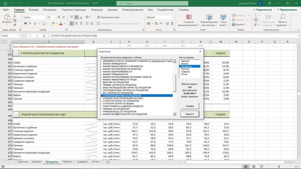Open fill color dropdown arrow

tap(57, 24)
